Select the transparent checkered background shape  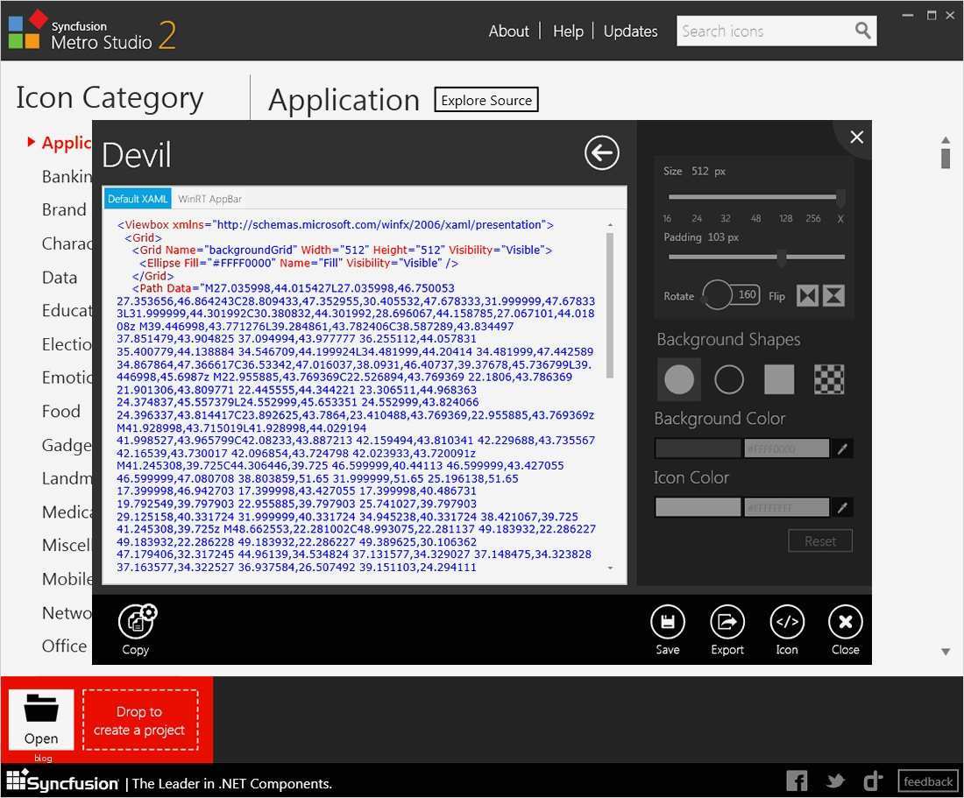(x=829, y=379)
